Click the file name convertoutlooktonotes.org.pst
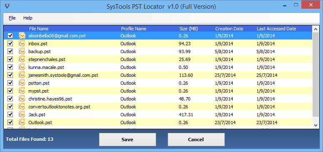 click(x=60, y=107)
